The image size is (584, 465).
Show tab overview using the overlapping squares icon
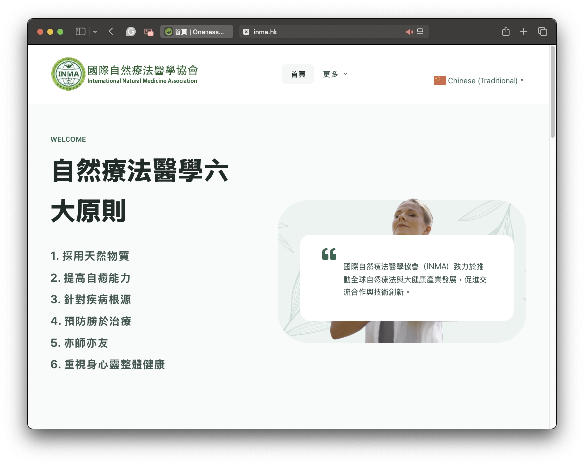(542, 31)
